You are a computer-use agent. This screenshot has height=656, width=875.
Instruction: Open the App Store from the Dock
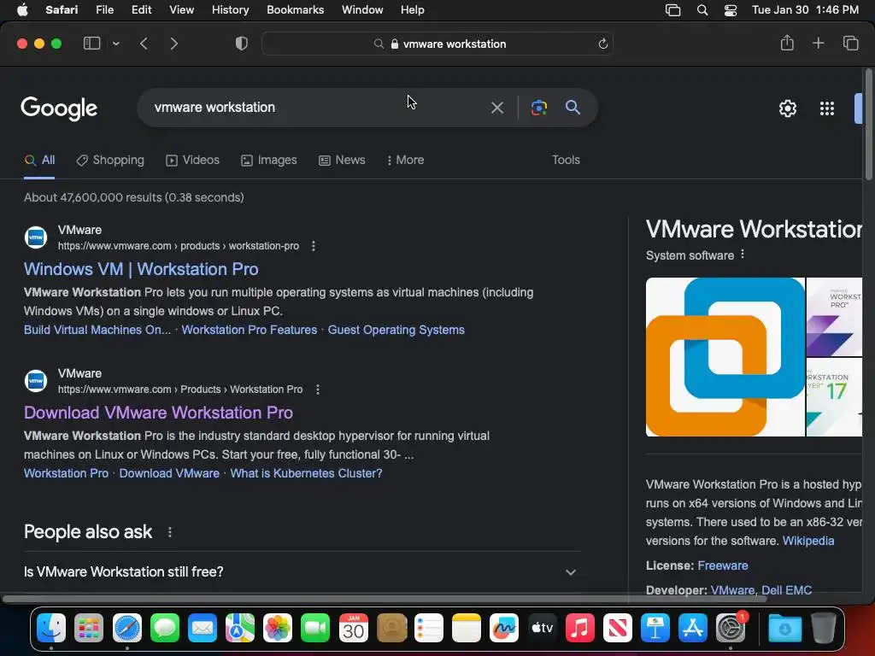pos(692,628)
